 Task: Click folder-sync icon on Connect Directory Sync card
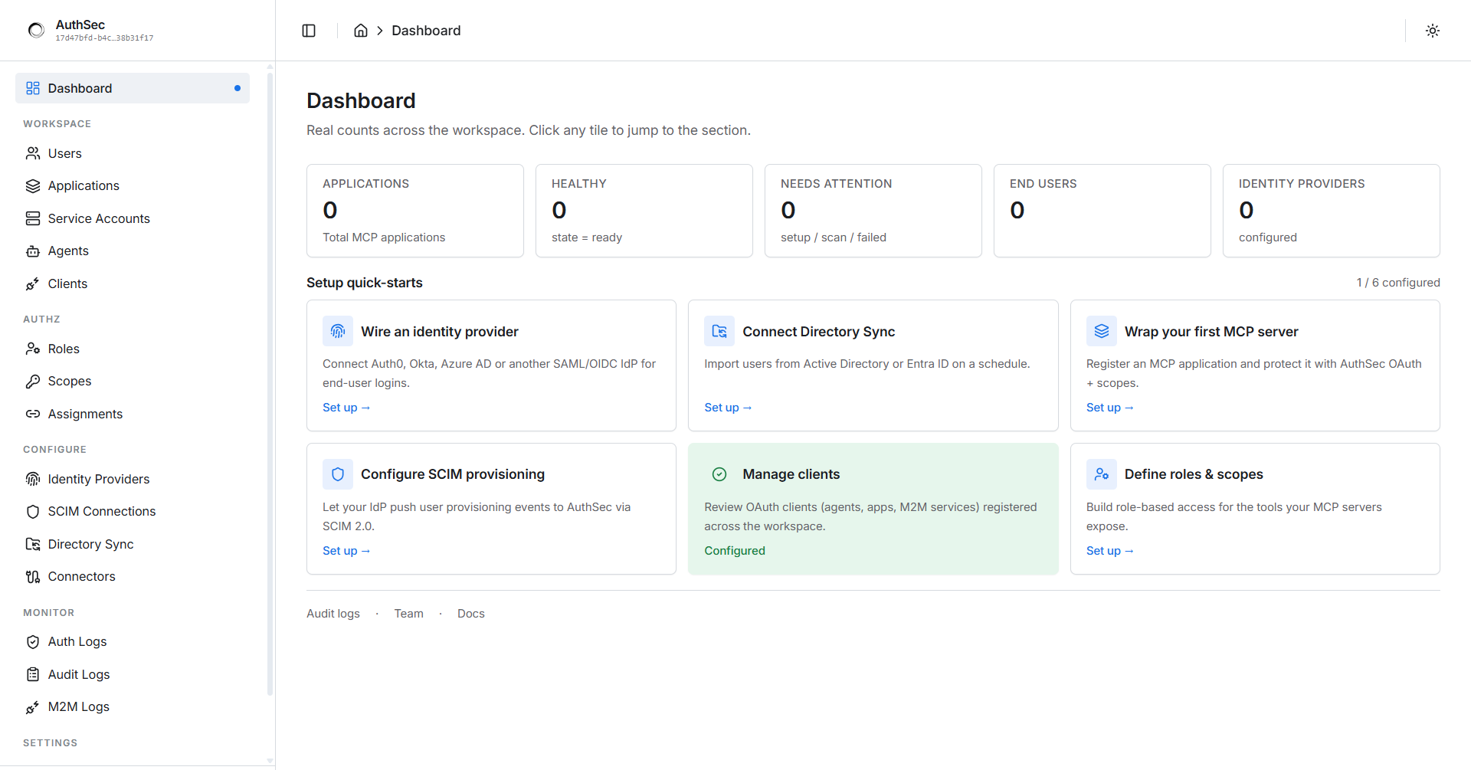coord(719,331)
